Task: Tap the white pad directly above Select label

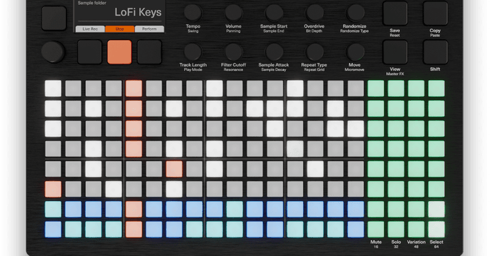Action: point(436,230)
